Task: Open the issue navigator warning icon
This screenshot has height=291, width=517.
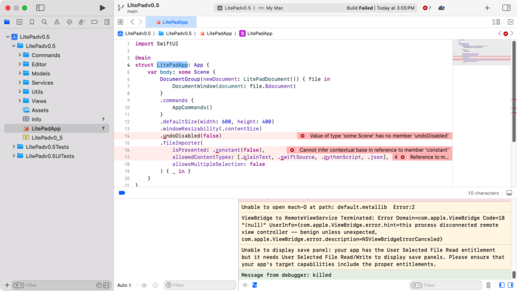Action: point(57,22)
